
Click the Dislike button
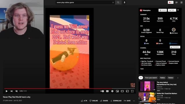pyautogui.click(x=94, y=101)
